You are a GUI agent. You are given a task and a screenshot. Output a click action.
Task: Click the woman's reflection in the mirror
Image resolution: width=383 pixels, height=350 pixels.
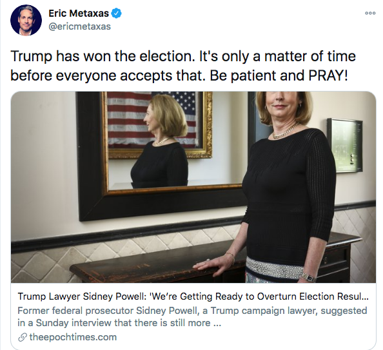[161, 141]
